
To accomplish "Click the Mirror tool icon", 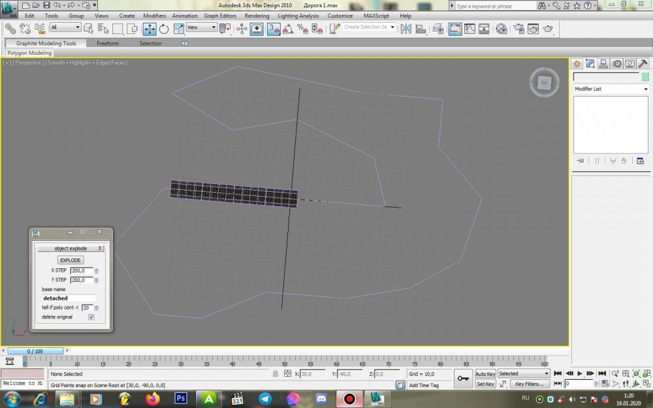I will pos(406,29).
